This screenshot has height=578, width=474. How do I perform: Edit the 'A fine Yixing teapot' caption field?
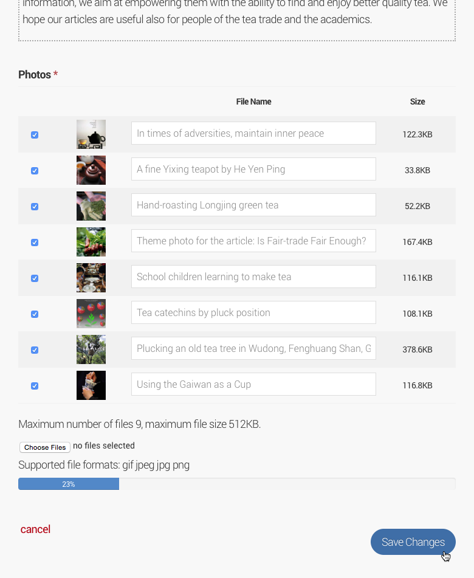(x=253, y=169)
